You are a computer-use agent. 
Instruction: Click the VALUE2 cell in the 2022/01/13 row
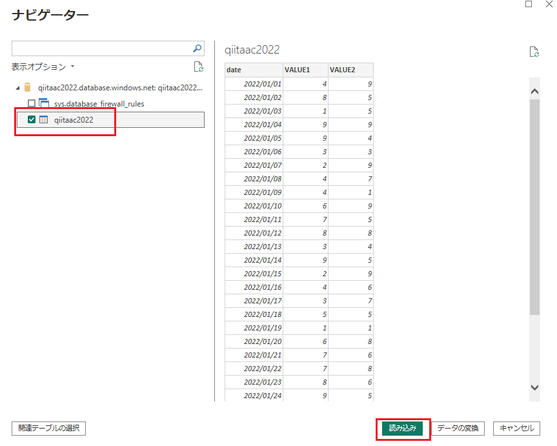click(350, 247)
